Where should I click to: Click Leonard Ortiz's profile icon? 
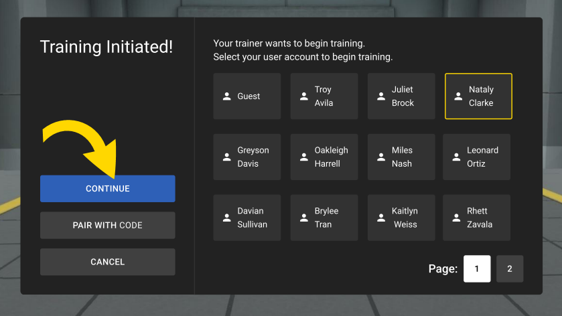point(456,157)
